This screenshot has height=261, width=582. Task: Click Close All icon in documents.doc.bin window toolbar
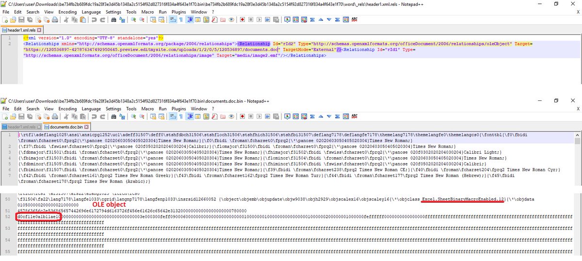[x=47, y=116]
